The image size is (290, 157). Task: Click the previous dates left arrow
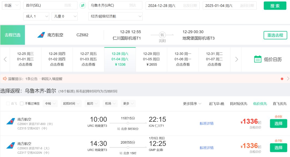[5, 59]
